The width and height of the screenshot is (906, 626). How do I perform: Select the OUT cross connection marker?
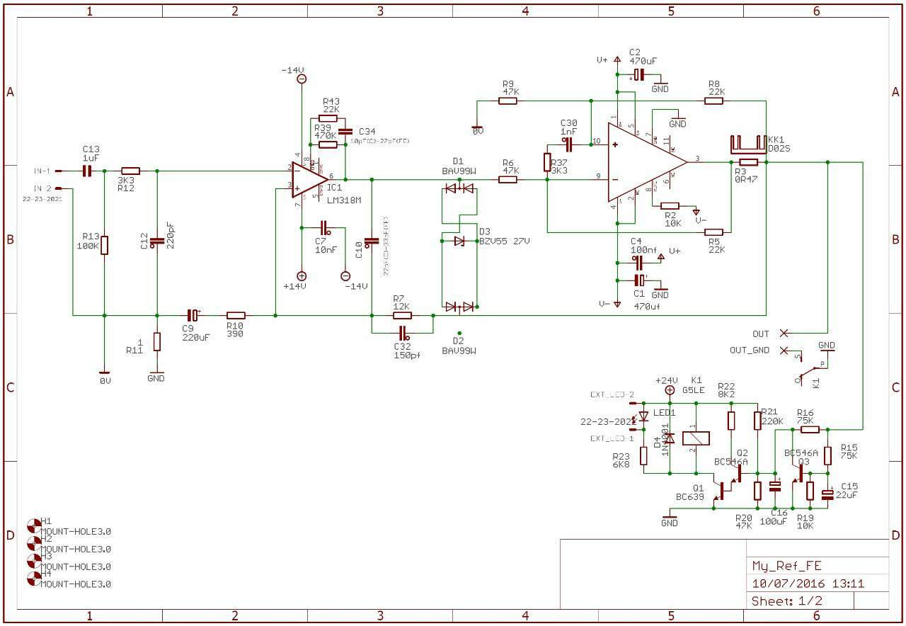coord(784,333)
